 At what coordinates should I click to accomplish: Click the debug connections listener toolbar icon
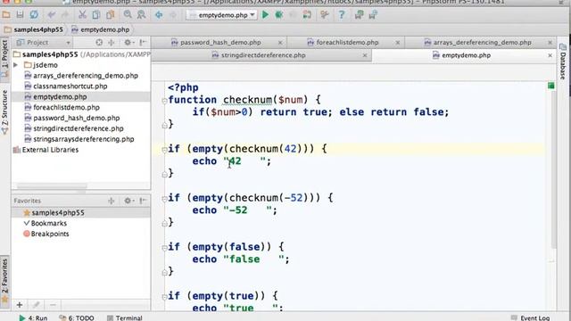pos(307,15)
